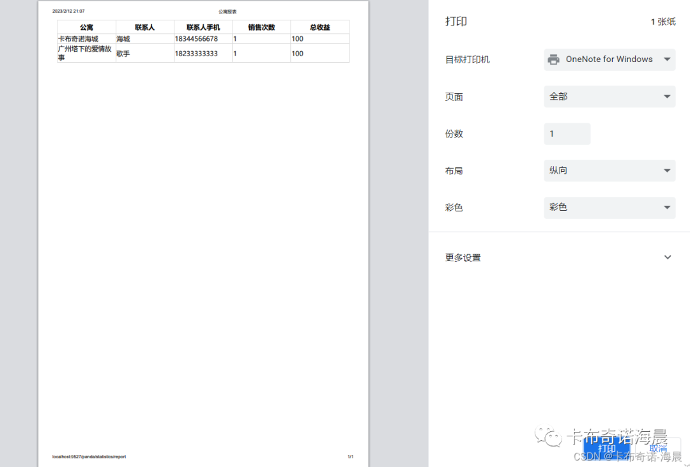Open the 页面 全部 dropdown

click(609, 96)
